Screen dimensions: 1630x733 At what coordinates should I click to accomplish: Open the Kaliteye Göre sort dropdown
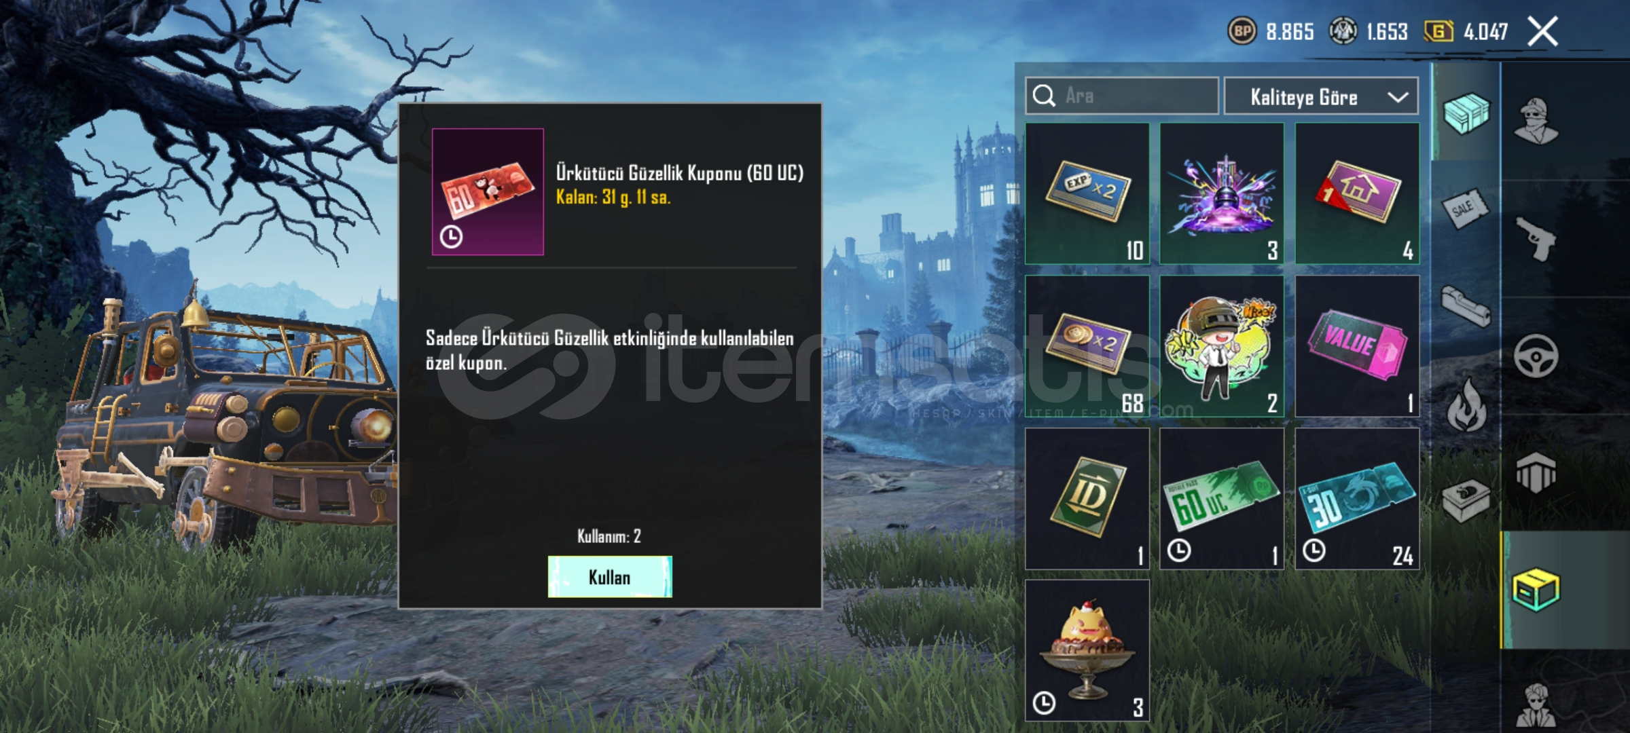[1321, 96]
